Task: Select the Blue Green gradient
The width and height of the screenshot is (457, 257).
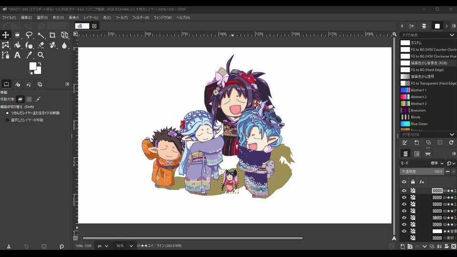Action: point(428,124)
